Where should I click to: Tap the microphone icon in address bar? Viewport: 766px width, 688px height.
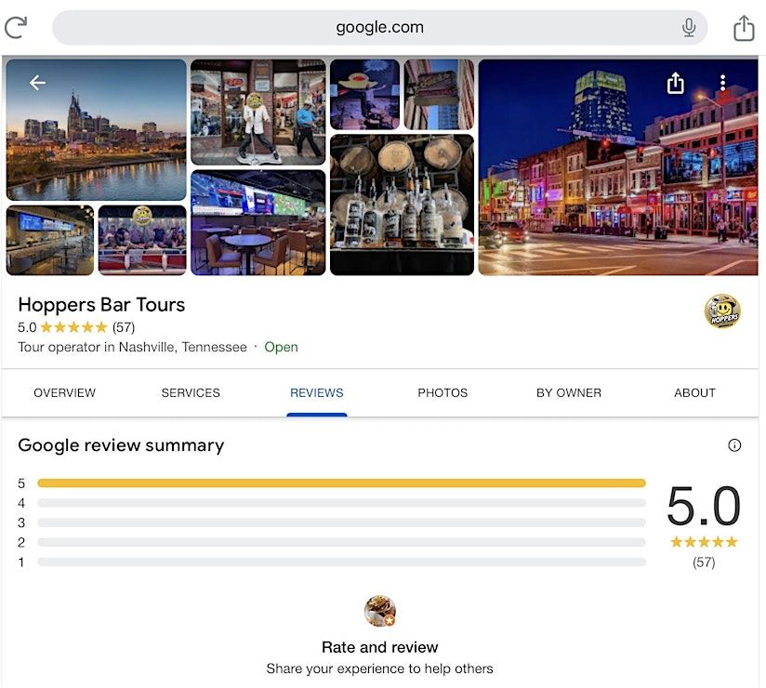point(689,27)
